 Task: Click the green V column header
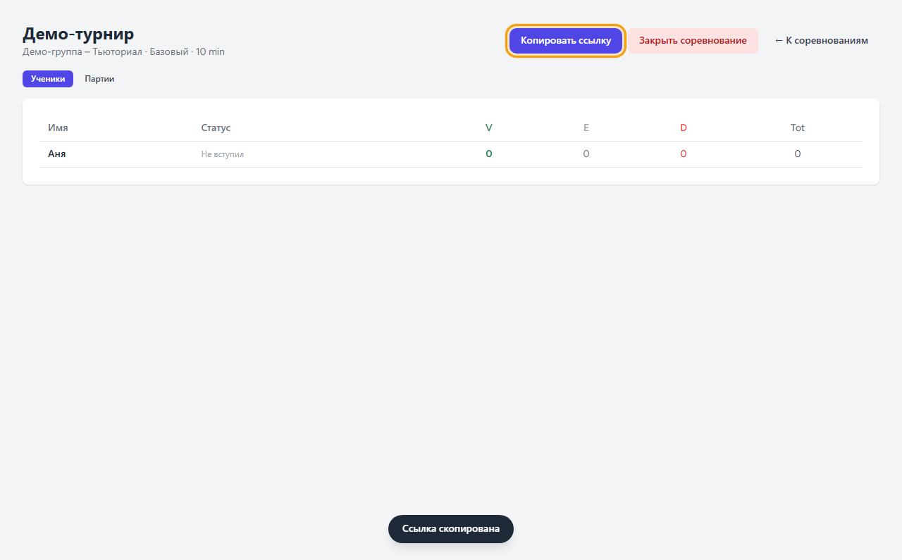(489, 127)
